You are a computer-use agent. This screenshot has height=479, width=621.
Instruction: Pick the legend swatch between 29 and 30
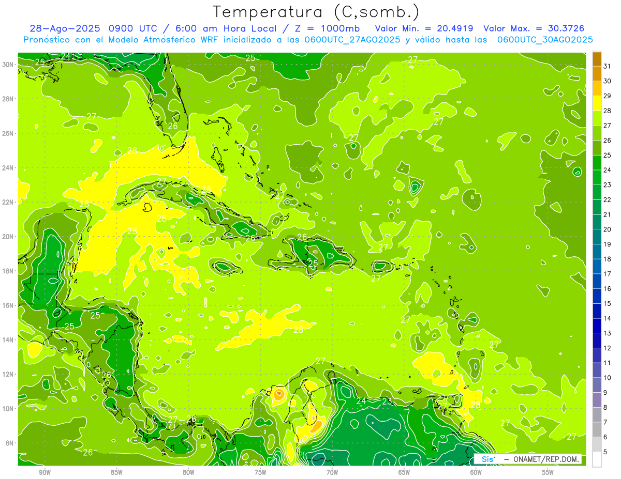[597, 88]
